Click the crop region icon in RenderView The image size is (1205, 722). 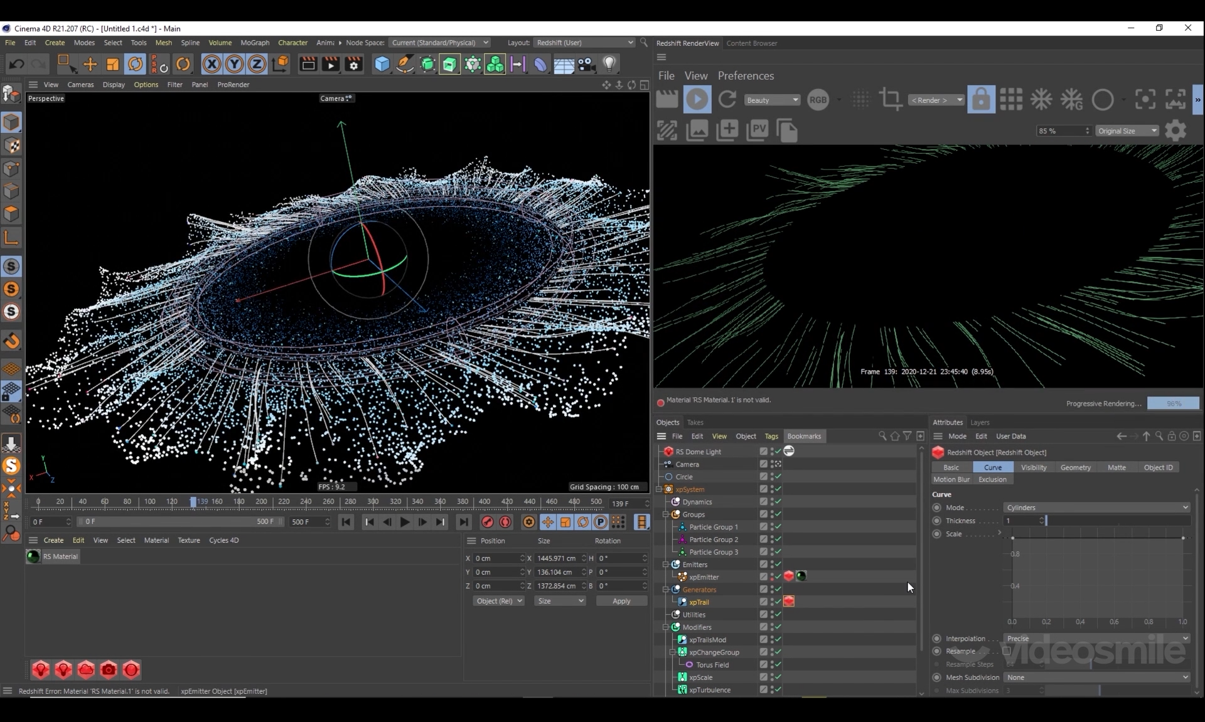point(890,100)
